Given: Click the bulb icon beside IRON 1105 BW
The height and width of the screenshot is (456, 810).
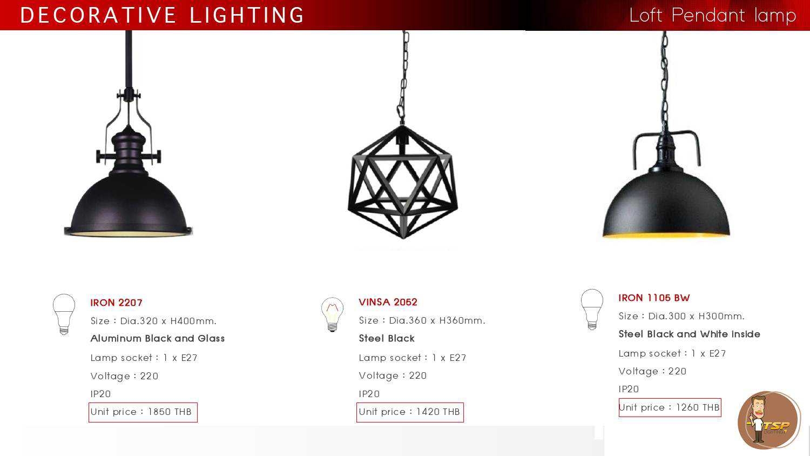Looking at the screenshot, I should (592, 309).
